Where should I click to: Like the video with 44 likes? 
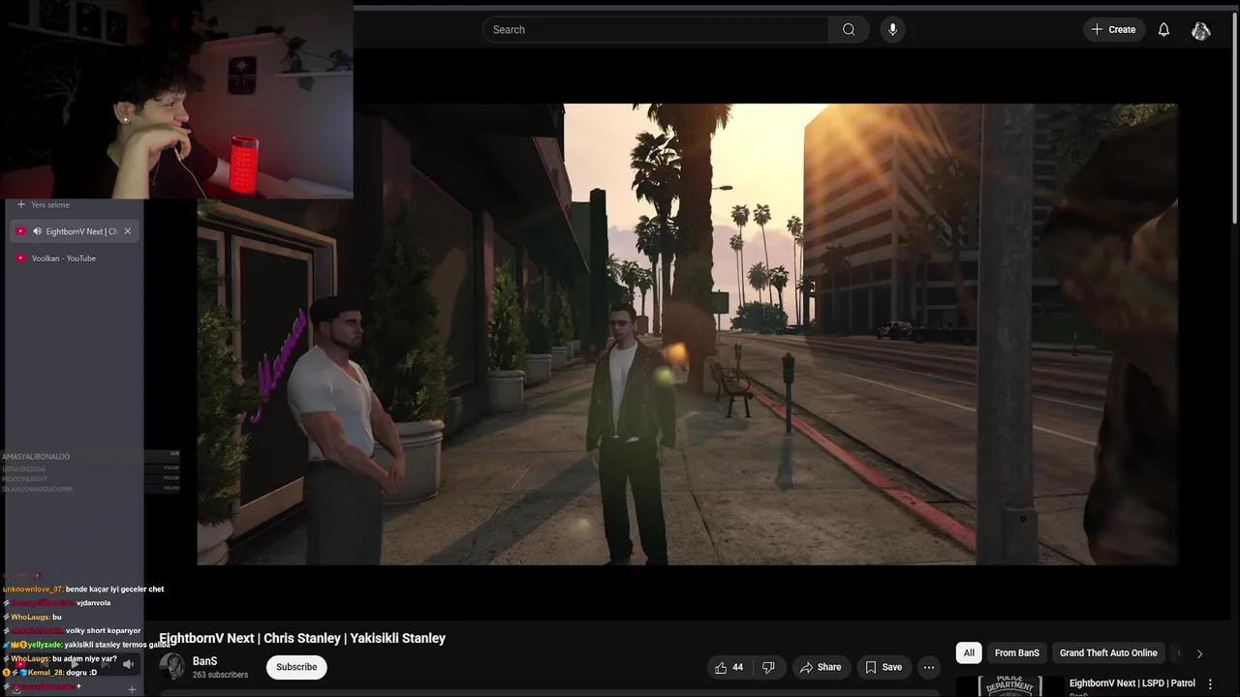728,667
